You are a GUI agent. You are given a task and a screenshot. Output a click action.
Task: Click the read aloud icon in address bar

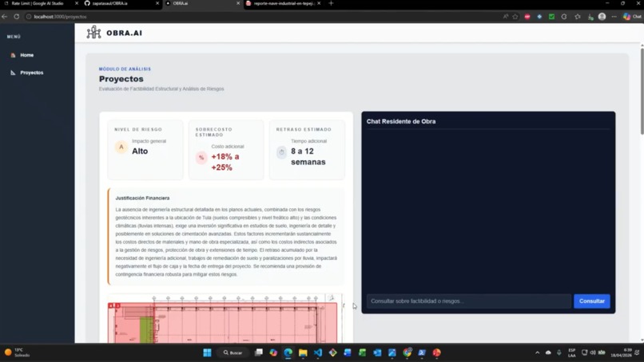coord(505,17)
